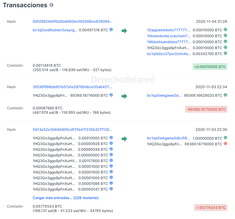Screen dimensions: 235x219
Task: Open transaction hash 3f036ff88bb851b57a1e...
Action: [72, 87]
